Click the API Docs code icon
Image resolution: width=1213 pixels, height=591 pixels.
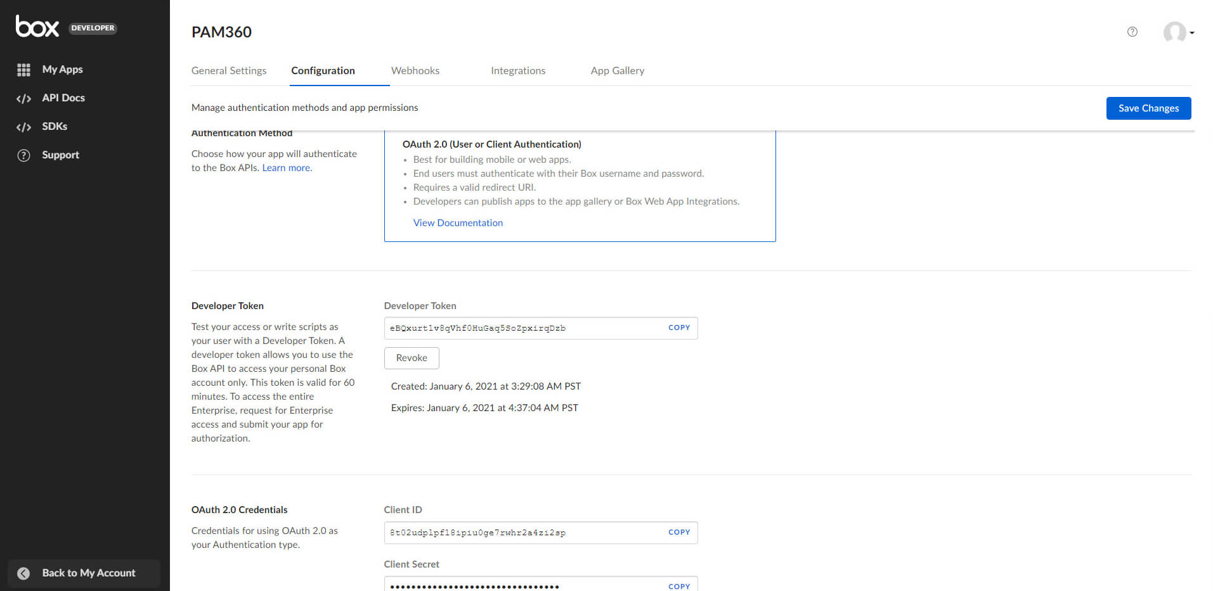tap(23, 98)
